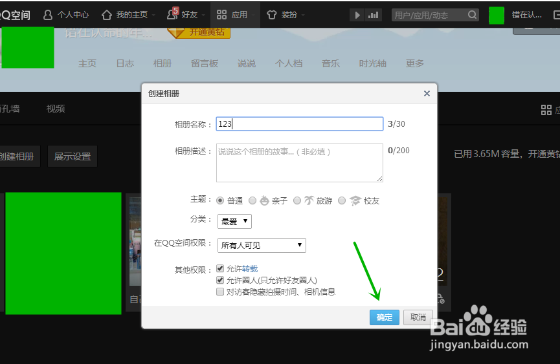Viewport: 560px width, 364px height.
Task: Click the large green profile avatar
Action: tap(28, 47)
